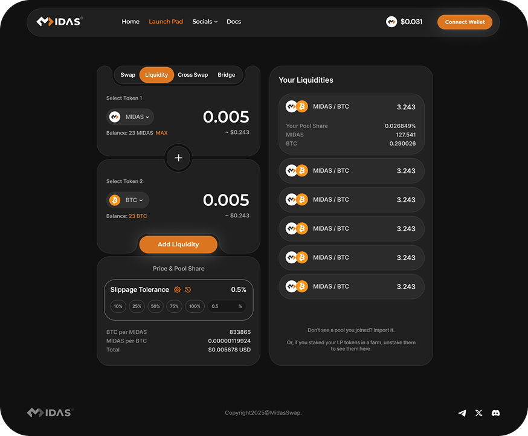Open X social icon in footer
The height and width of the screenshot is (436, 528).
click(479, 413)
